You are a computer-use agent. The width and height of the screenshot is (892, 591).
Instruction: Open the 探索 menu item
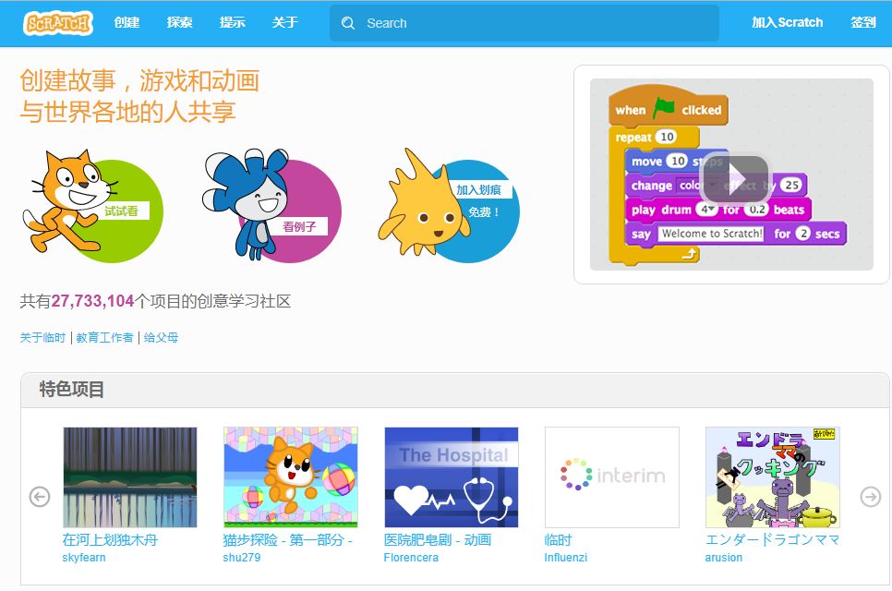coord(179,23)
